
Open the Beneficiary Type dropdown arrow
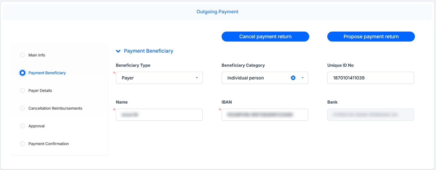pos(197,78)
